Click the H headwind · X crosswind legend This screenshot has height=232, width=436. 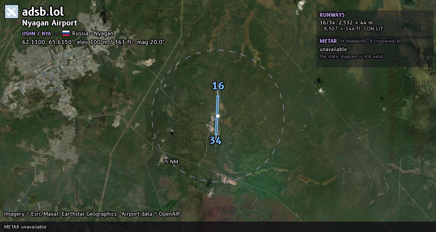click(371, 41)
